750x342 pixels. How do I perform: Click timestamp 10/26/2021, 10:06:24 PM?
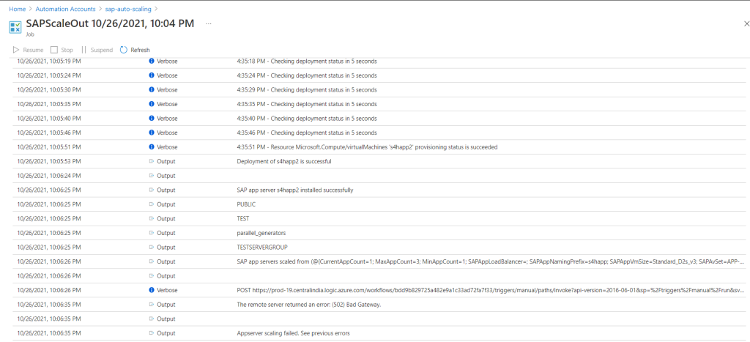[49, 176]
